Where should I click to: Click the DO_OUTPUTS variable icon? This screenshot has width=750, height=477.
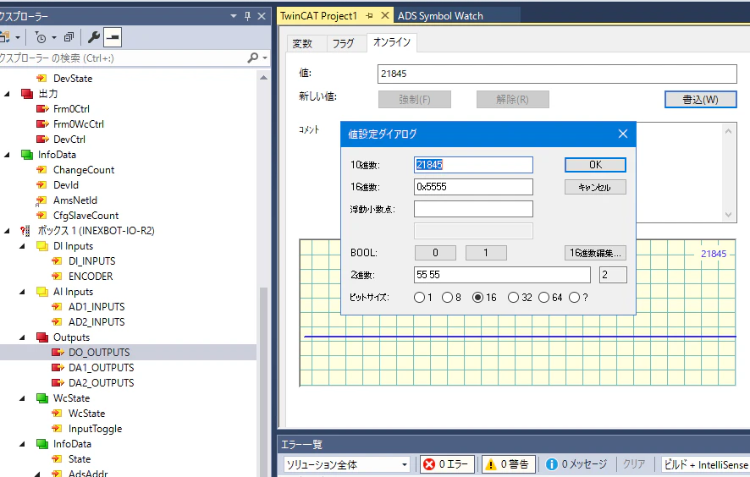58,353
